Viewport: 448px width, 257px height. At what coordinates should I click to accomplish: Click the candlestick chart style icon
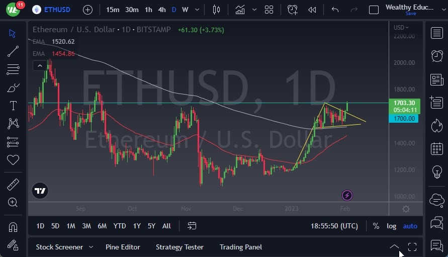217,10
